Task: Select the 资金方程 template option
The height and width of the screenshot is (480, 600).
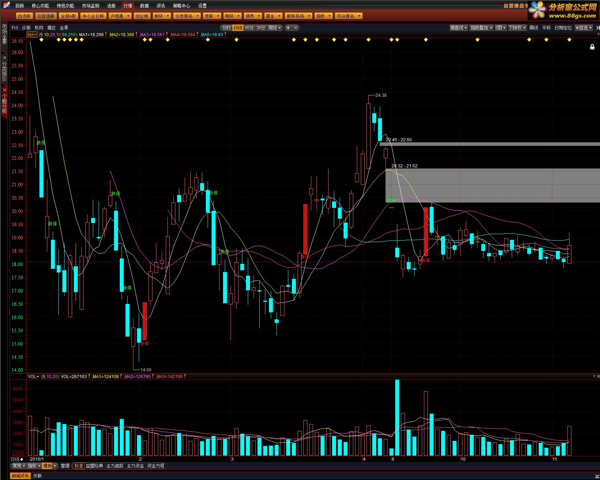Action: [x=156, y=466]
